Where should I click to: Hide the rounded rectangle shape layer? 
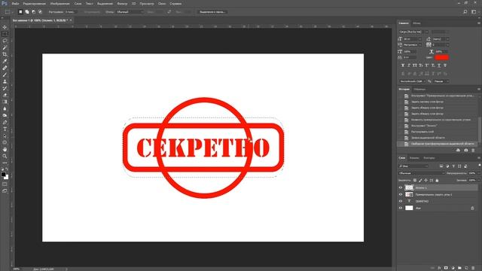click(x=401, y=194)
